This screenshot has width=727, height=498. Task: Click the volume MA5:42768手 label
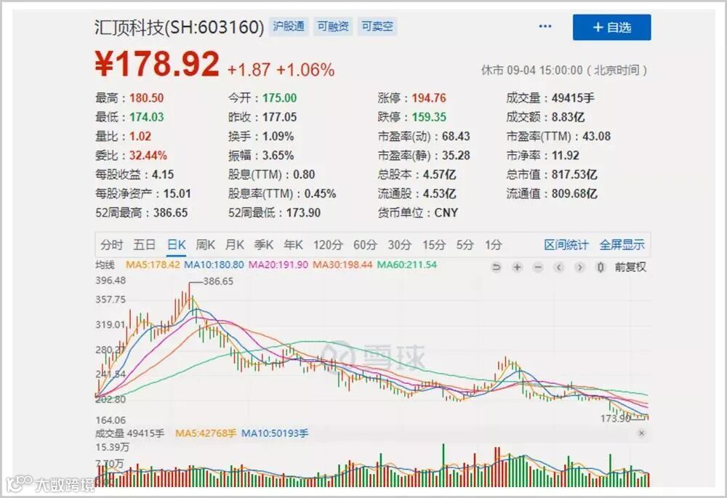pyautogui.click(x=206, y=433)
